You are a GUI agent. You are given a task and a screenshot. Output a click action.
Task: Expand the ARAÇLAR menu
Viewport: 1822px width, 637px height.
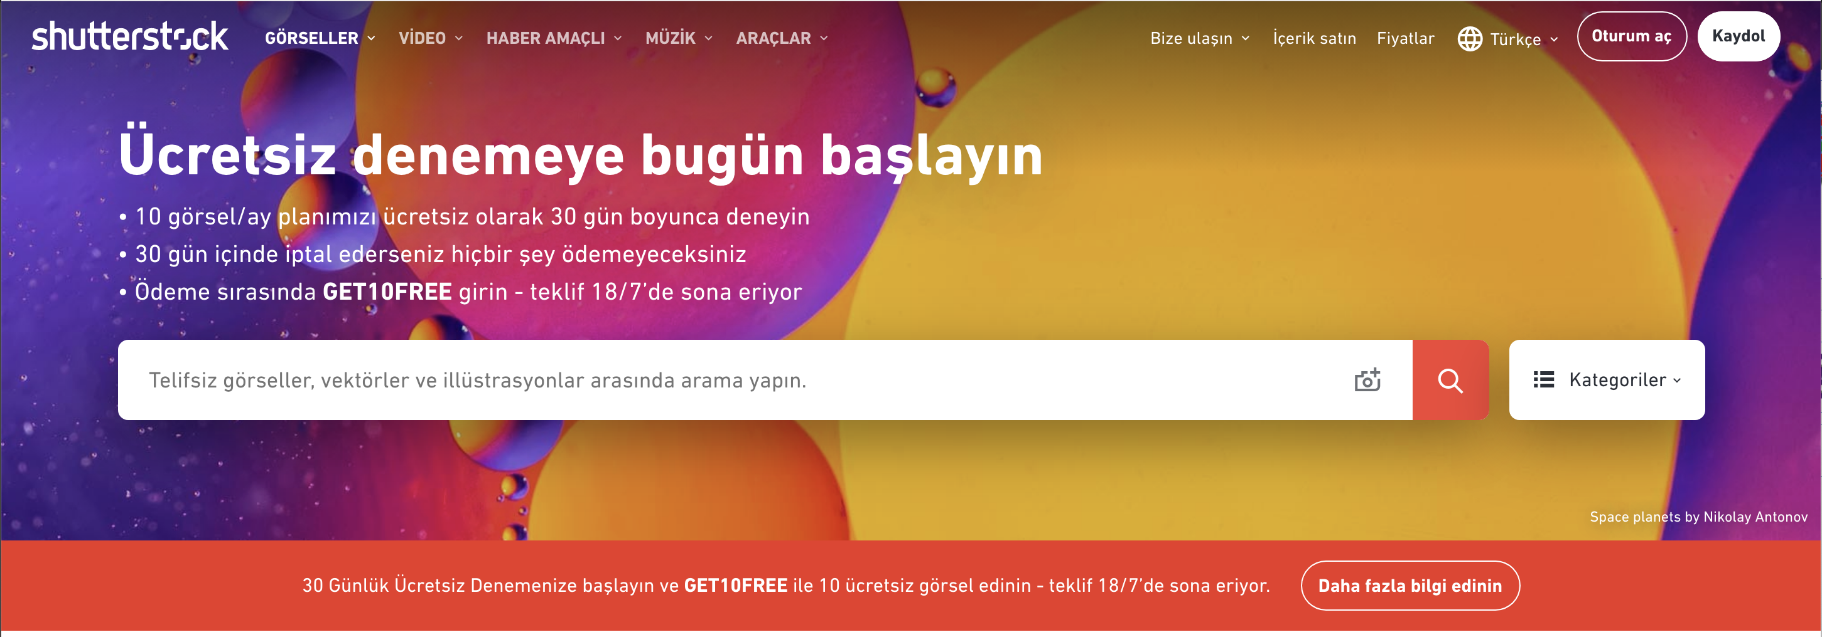782,38
